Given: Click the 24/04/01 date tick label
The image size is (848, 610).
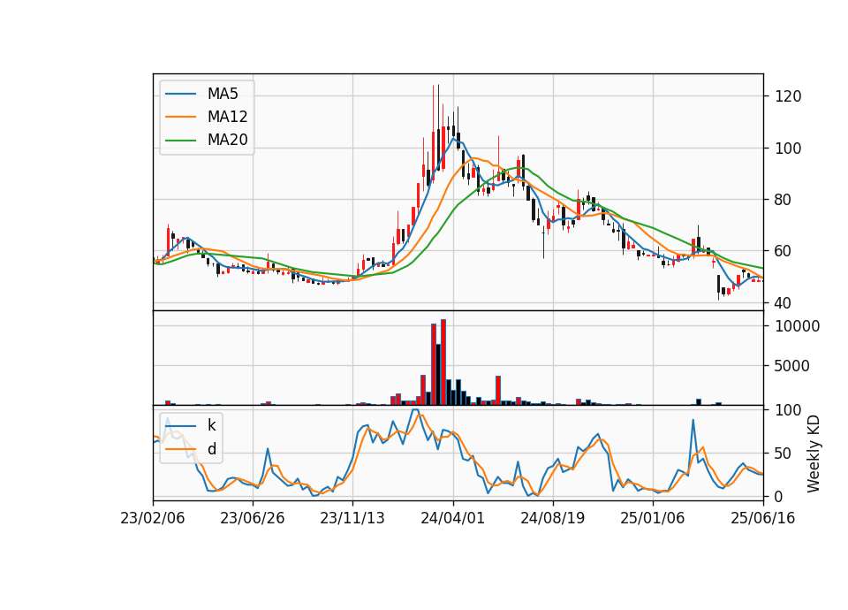Looking at the screenshot, I should coord(452,518).
